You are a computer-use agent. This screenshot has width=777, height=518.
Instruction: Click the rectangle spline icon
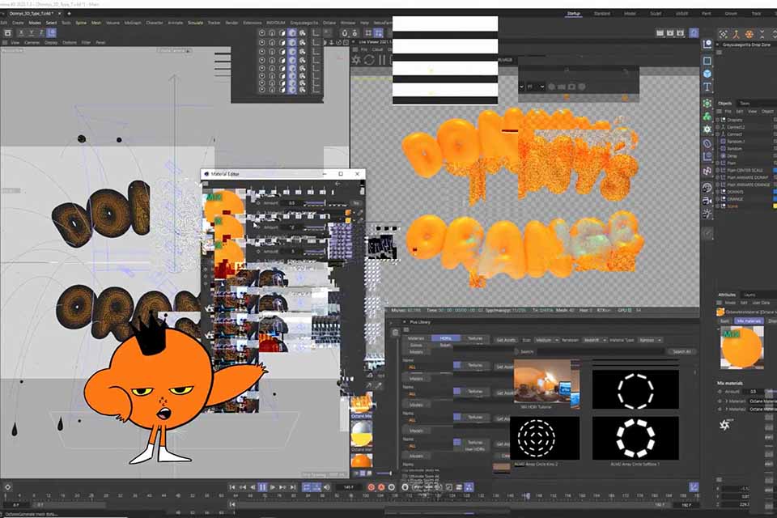click(x=707, y=61)
